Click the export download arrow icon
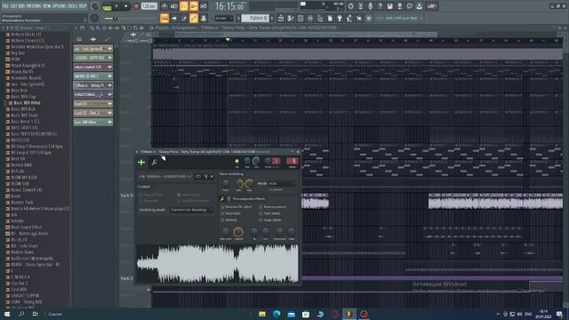This screenshot has width=569, height=320. tap(419, 6)
